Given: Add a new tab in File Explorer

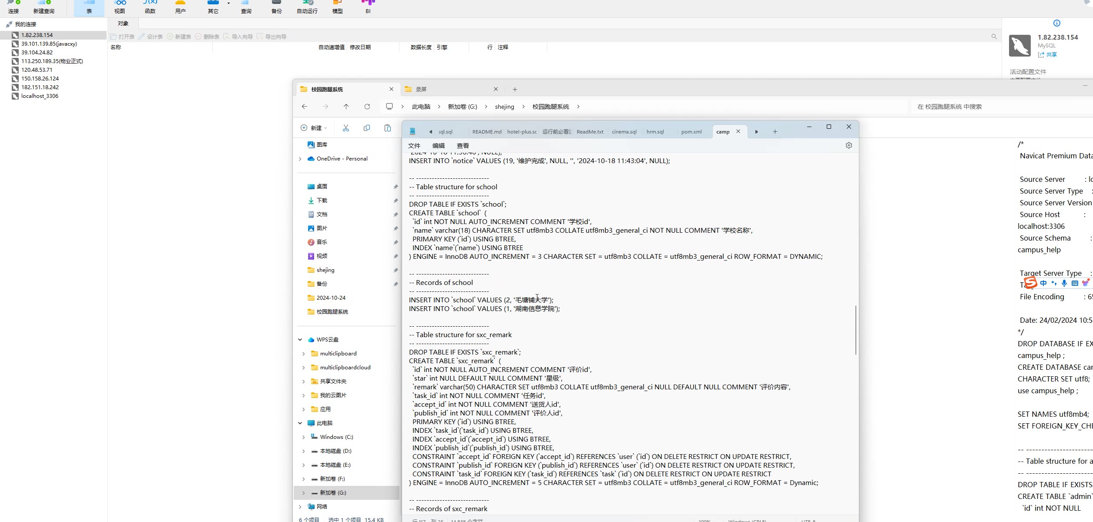Looking at the screenshot, I should pyautogui.click(x=515, y=89).
